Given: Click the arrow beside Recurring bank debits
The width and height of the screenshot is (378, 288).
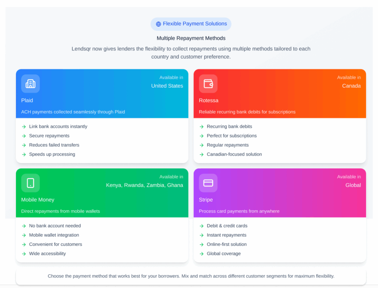Looking at the screenshot, I should [202, 126].
